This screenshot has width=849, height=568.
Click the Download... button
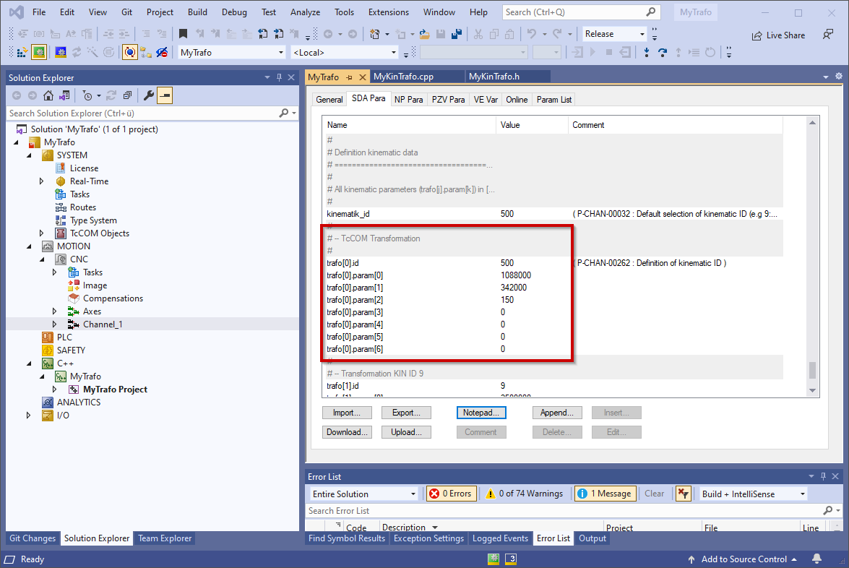(x=347, y=432)
